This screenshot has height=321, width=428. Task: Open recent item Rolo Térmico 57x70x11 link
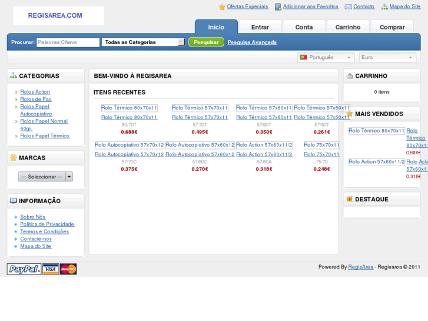[x=200, y=117]
